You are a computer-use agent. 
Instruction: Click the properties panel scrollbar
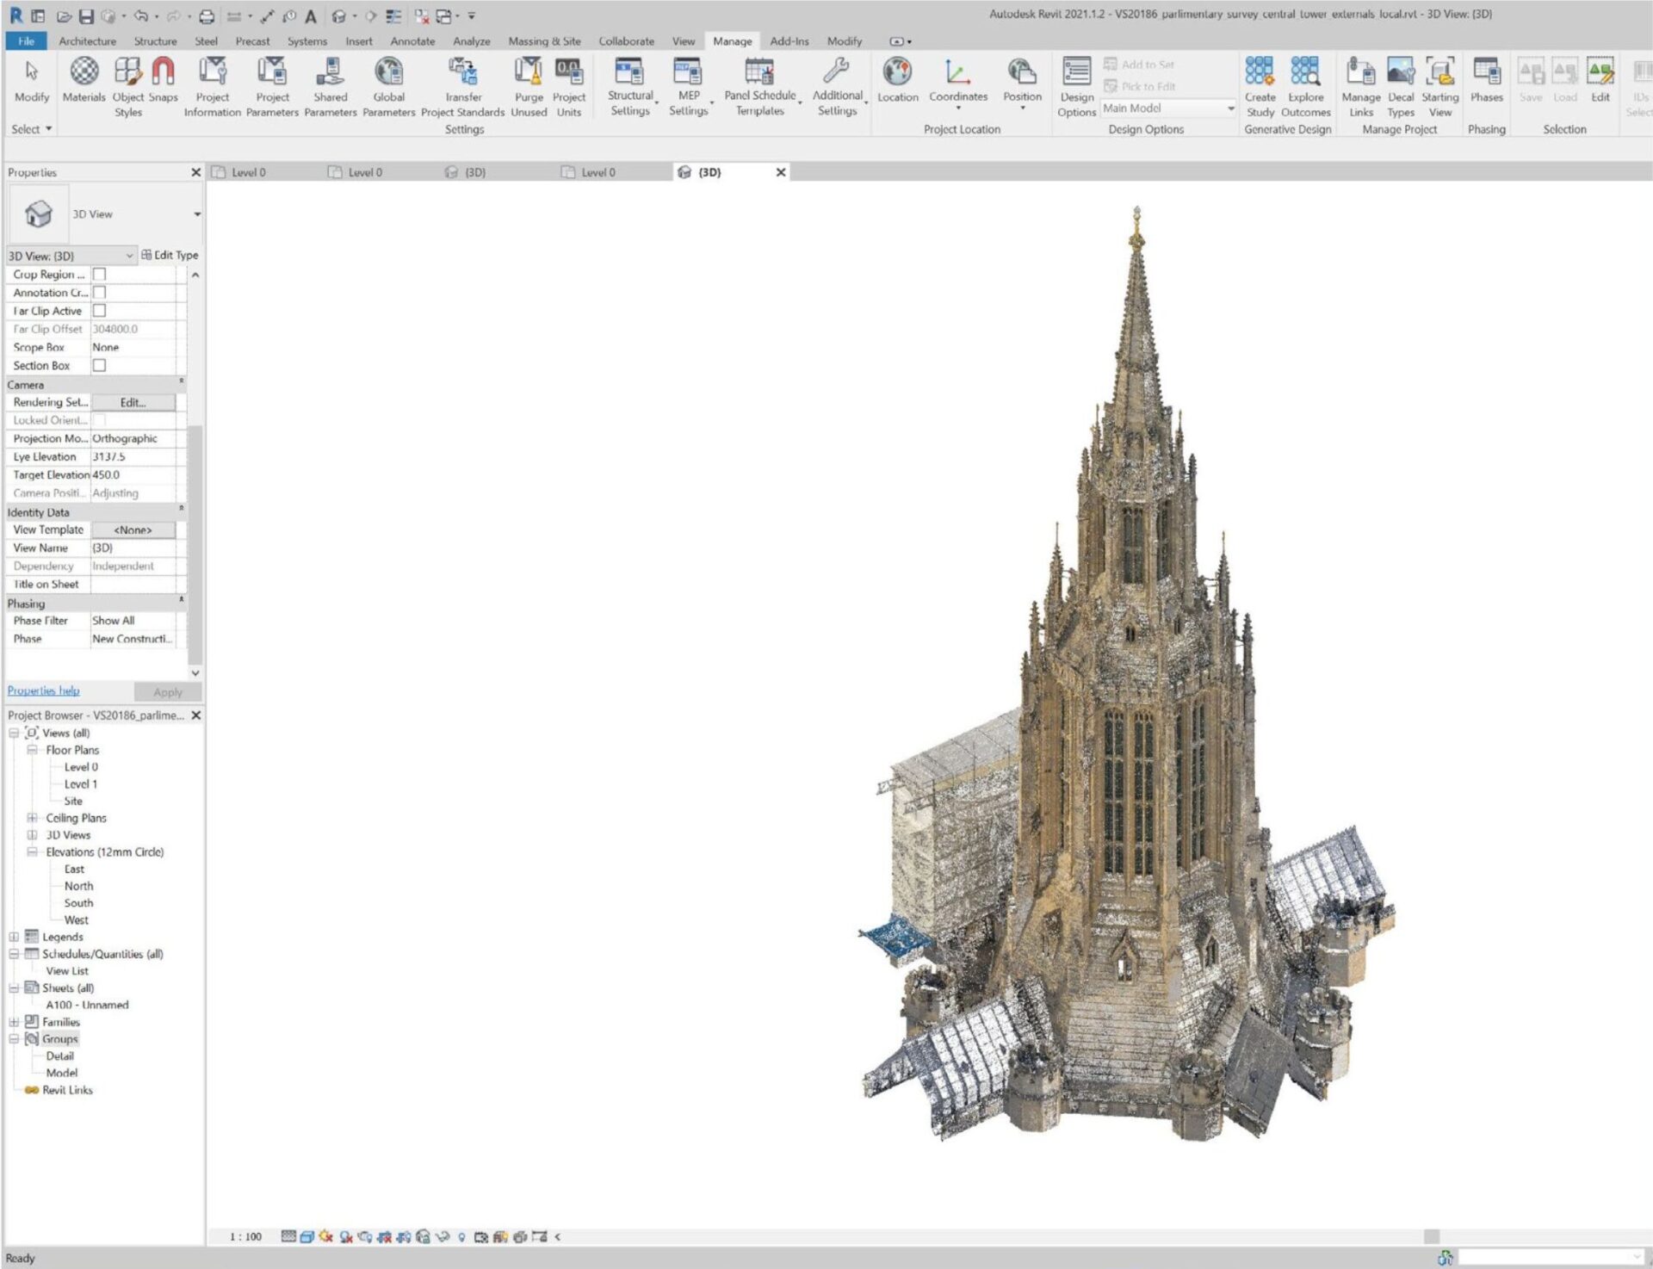195,544
